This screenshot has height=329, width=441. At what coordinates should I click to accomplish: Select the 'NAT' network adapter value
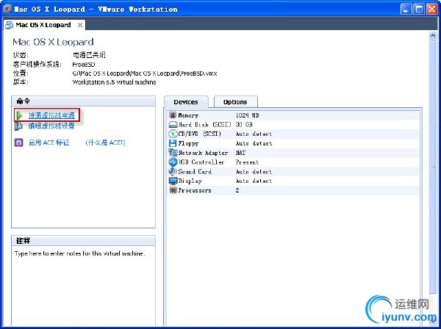point(240,153)
